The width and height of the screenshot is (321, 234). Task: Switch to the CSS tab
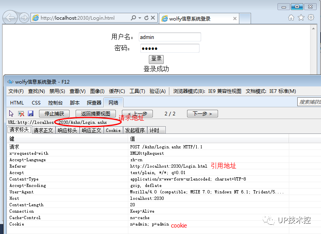pyautogui.click(x=36, y=103)
